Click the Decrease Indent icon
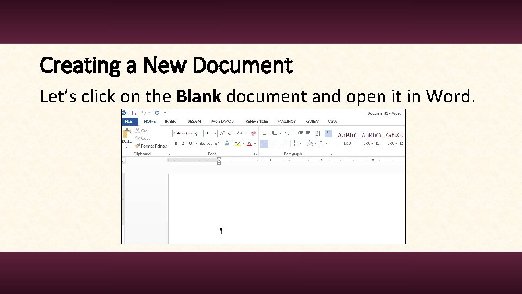The height and width of the screenshot is (294, 522). pyautogui.click(x=300, y=133)
